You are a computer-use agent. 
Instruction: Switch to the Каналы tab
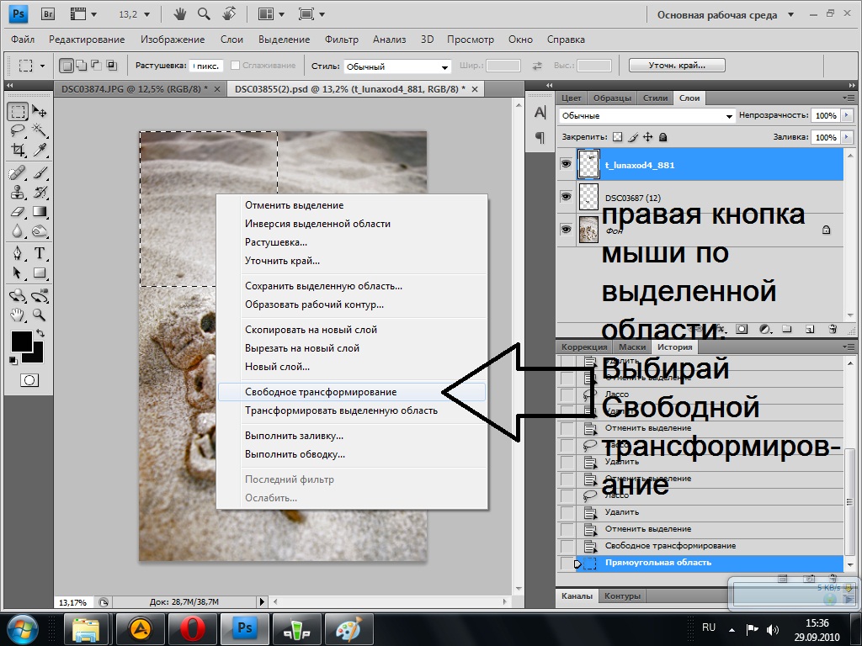577,596
